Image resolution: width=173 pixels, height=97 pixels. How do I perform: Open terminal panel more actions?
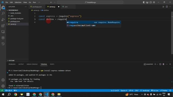167,64
